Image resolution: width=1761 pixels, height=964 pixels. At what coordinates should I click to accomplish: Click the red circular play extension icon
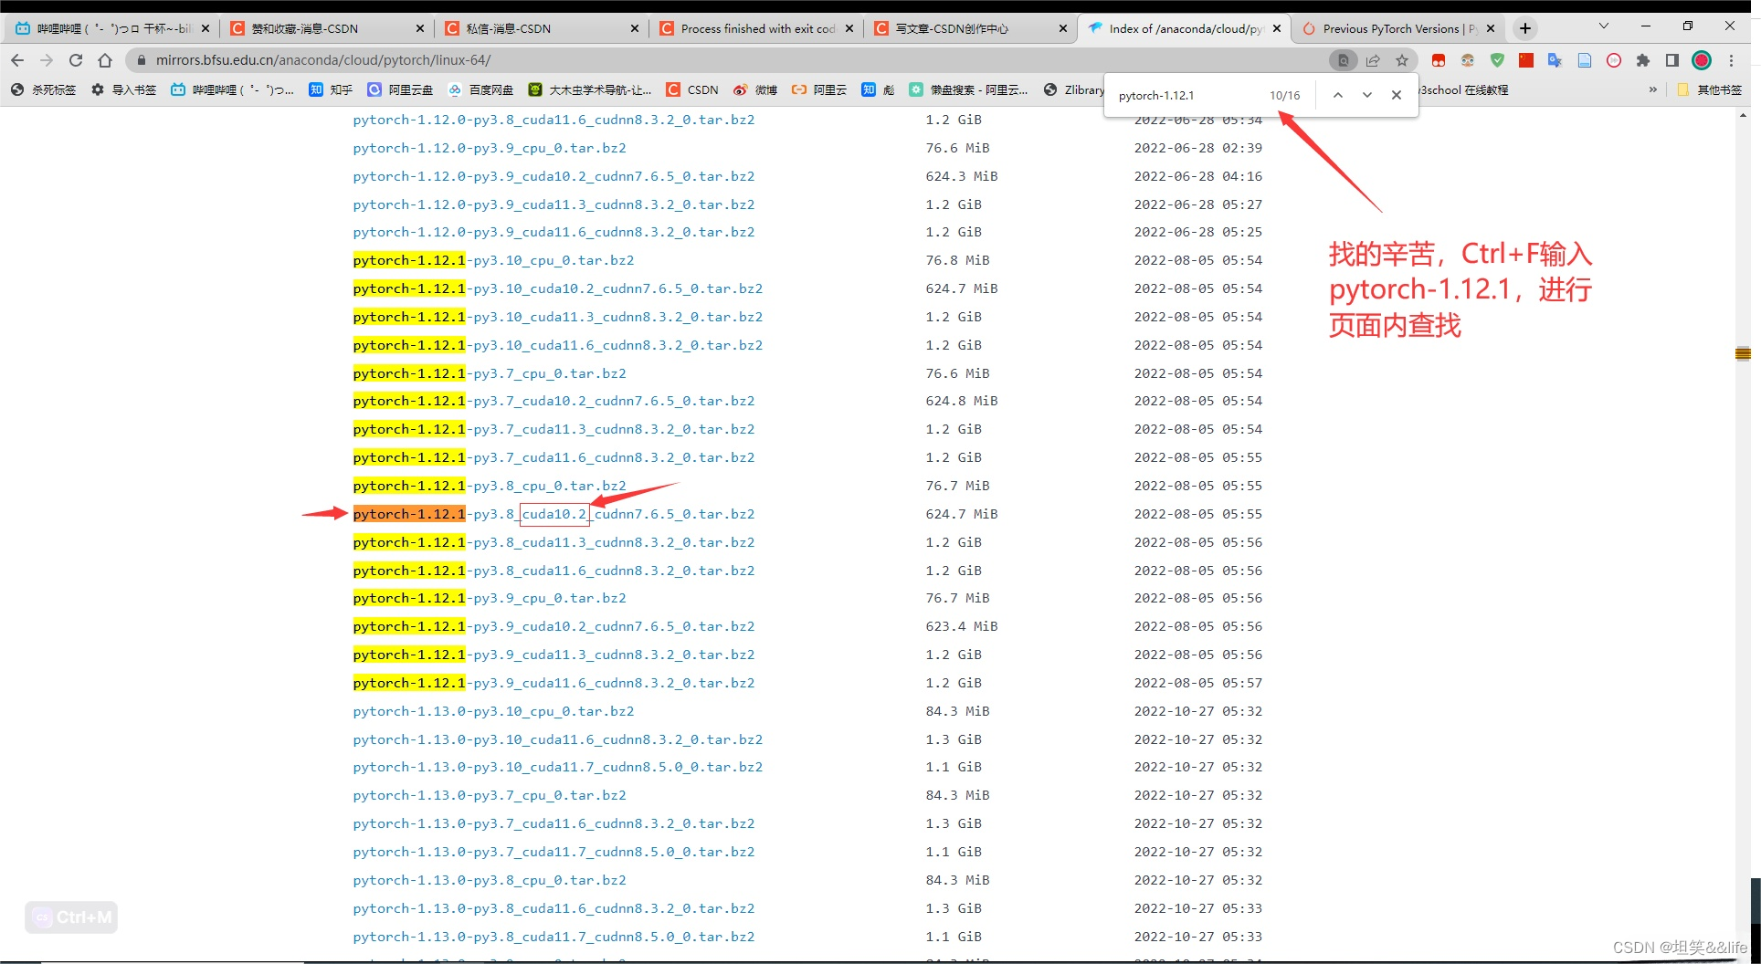click(x=1614, y=60)
